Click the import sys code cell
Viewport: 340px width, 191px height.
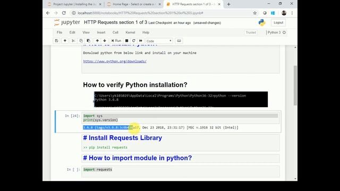pos(181,118)
